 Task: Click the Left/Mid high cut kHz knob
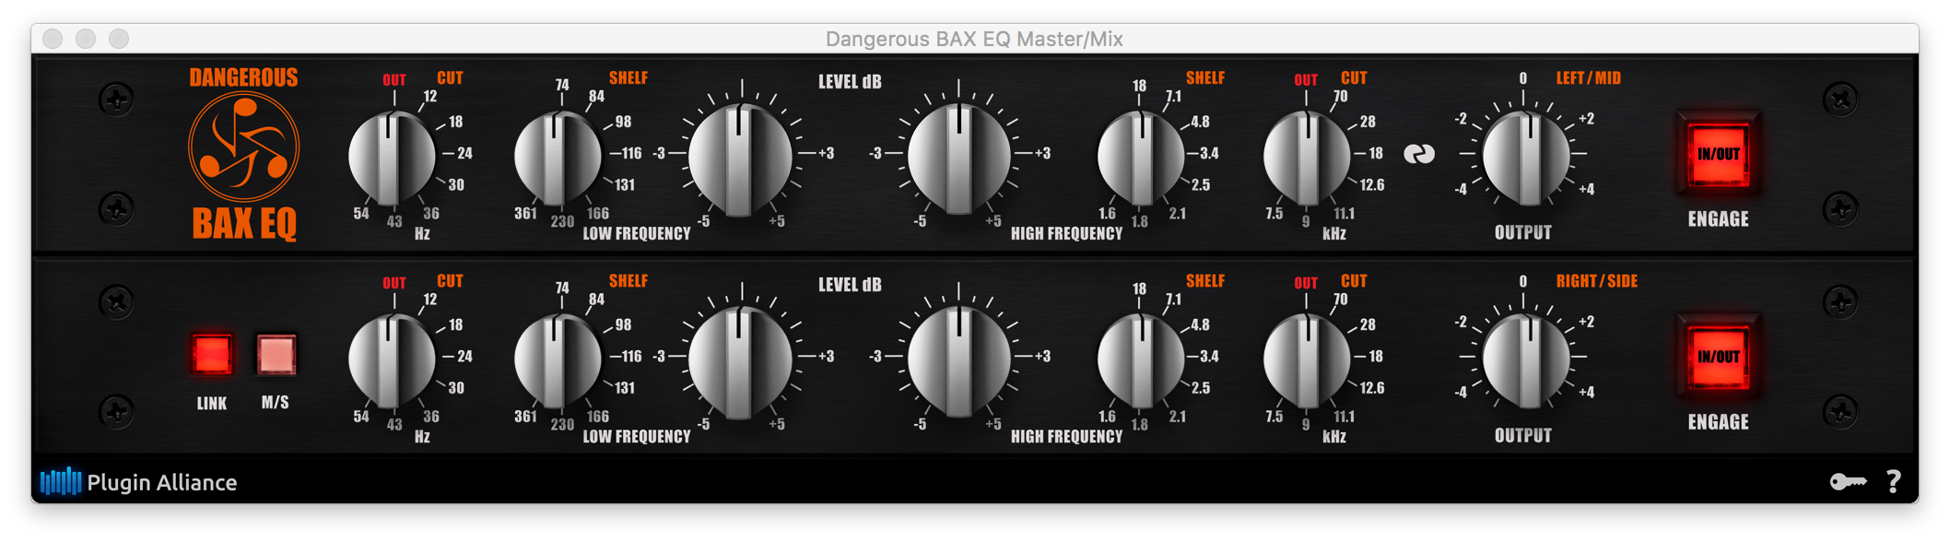1307,158
